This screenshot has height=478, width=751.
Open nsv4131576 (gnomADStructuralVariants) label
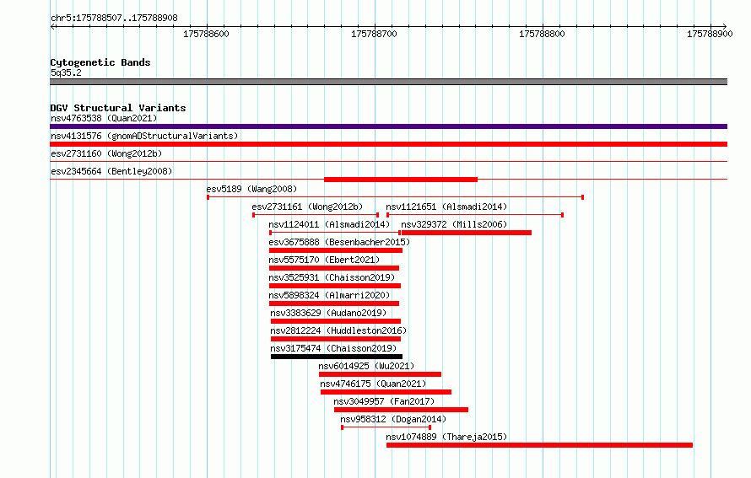tap(144, 136)
